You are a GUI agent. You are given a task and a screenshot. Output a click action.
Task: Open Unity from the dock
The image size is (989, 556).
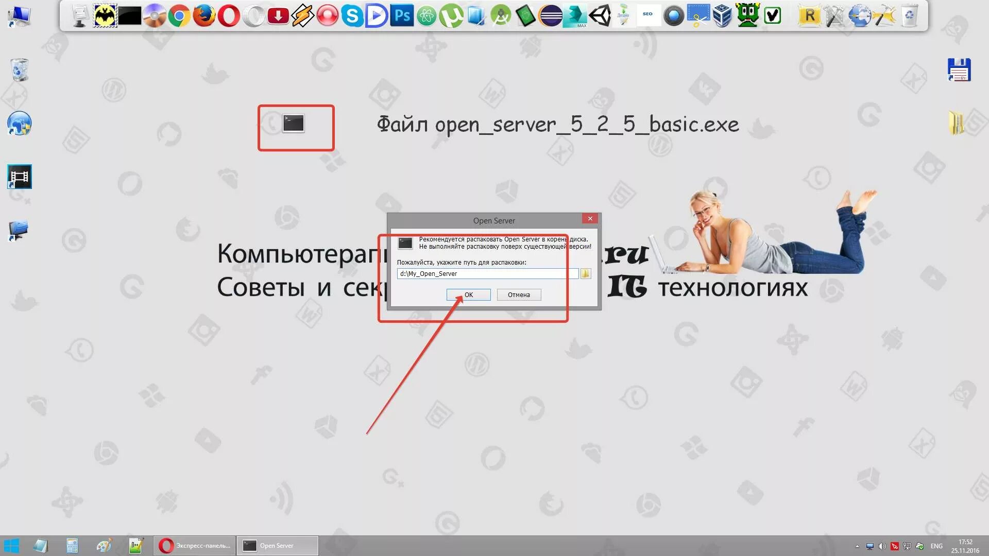tap(600, 16)
